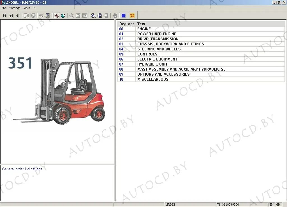Click the first page-fit square icon
This screenshot has height=207, width=287.
78,16
